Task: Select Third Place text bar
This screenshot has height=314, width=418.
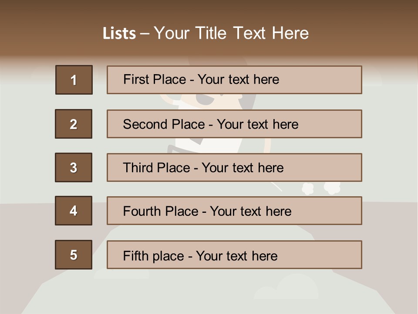Action: coord(234,167)
